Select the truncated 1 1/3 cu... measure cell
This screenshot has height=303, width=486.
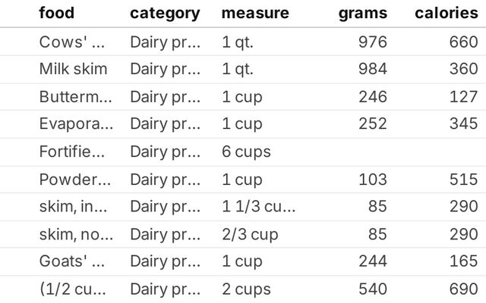pos(258,206)
